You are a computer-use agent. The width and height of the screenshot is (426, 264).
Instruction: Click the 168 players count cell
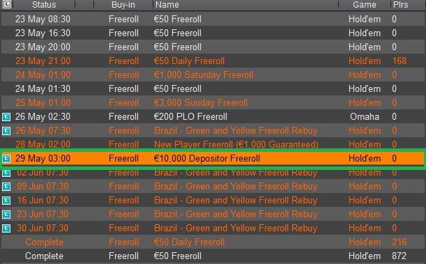pos(399,61)
